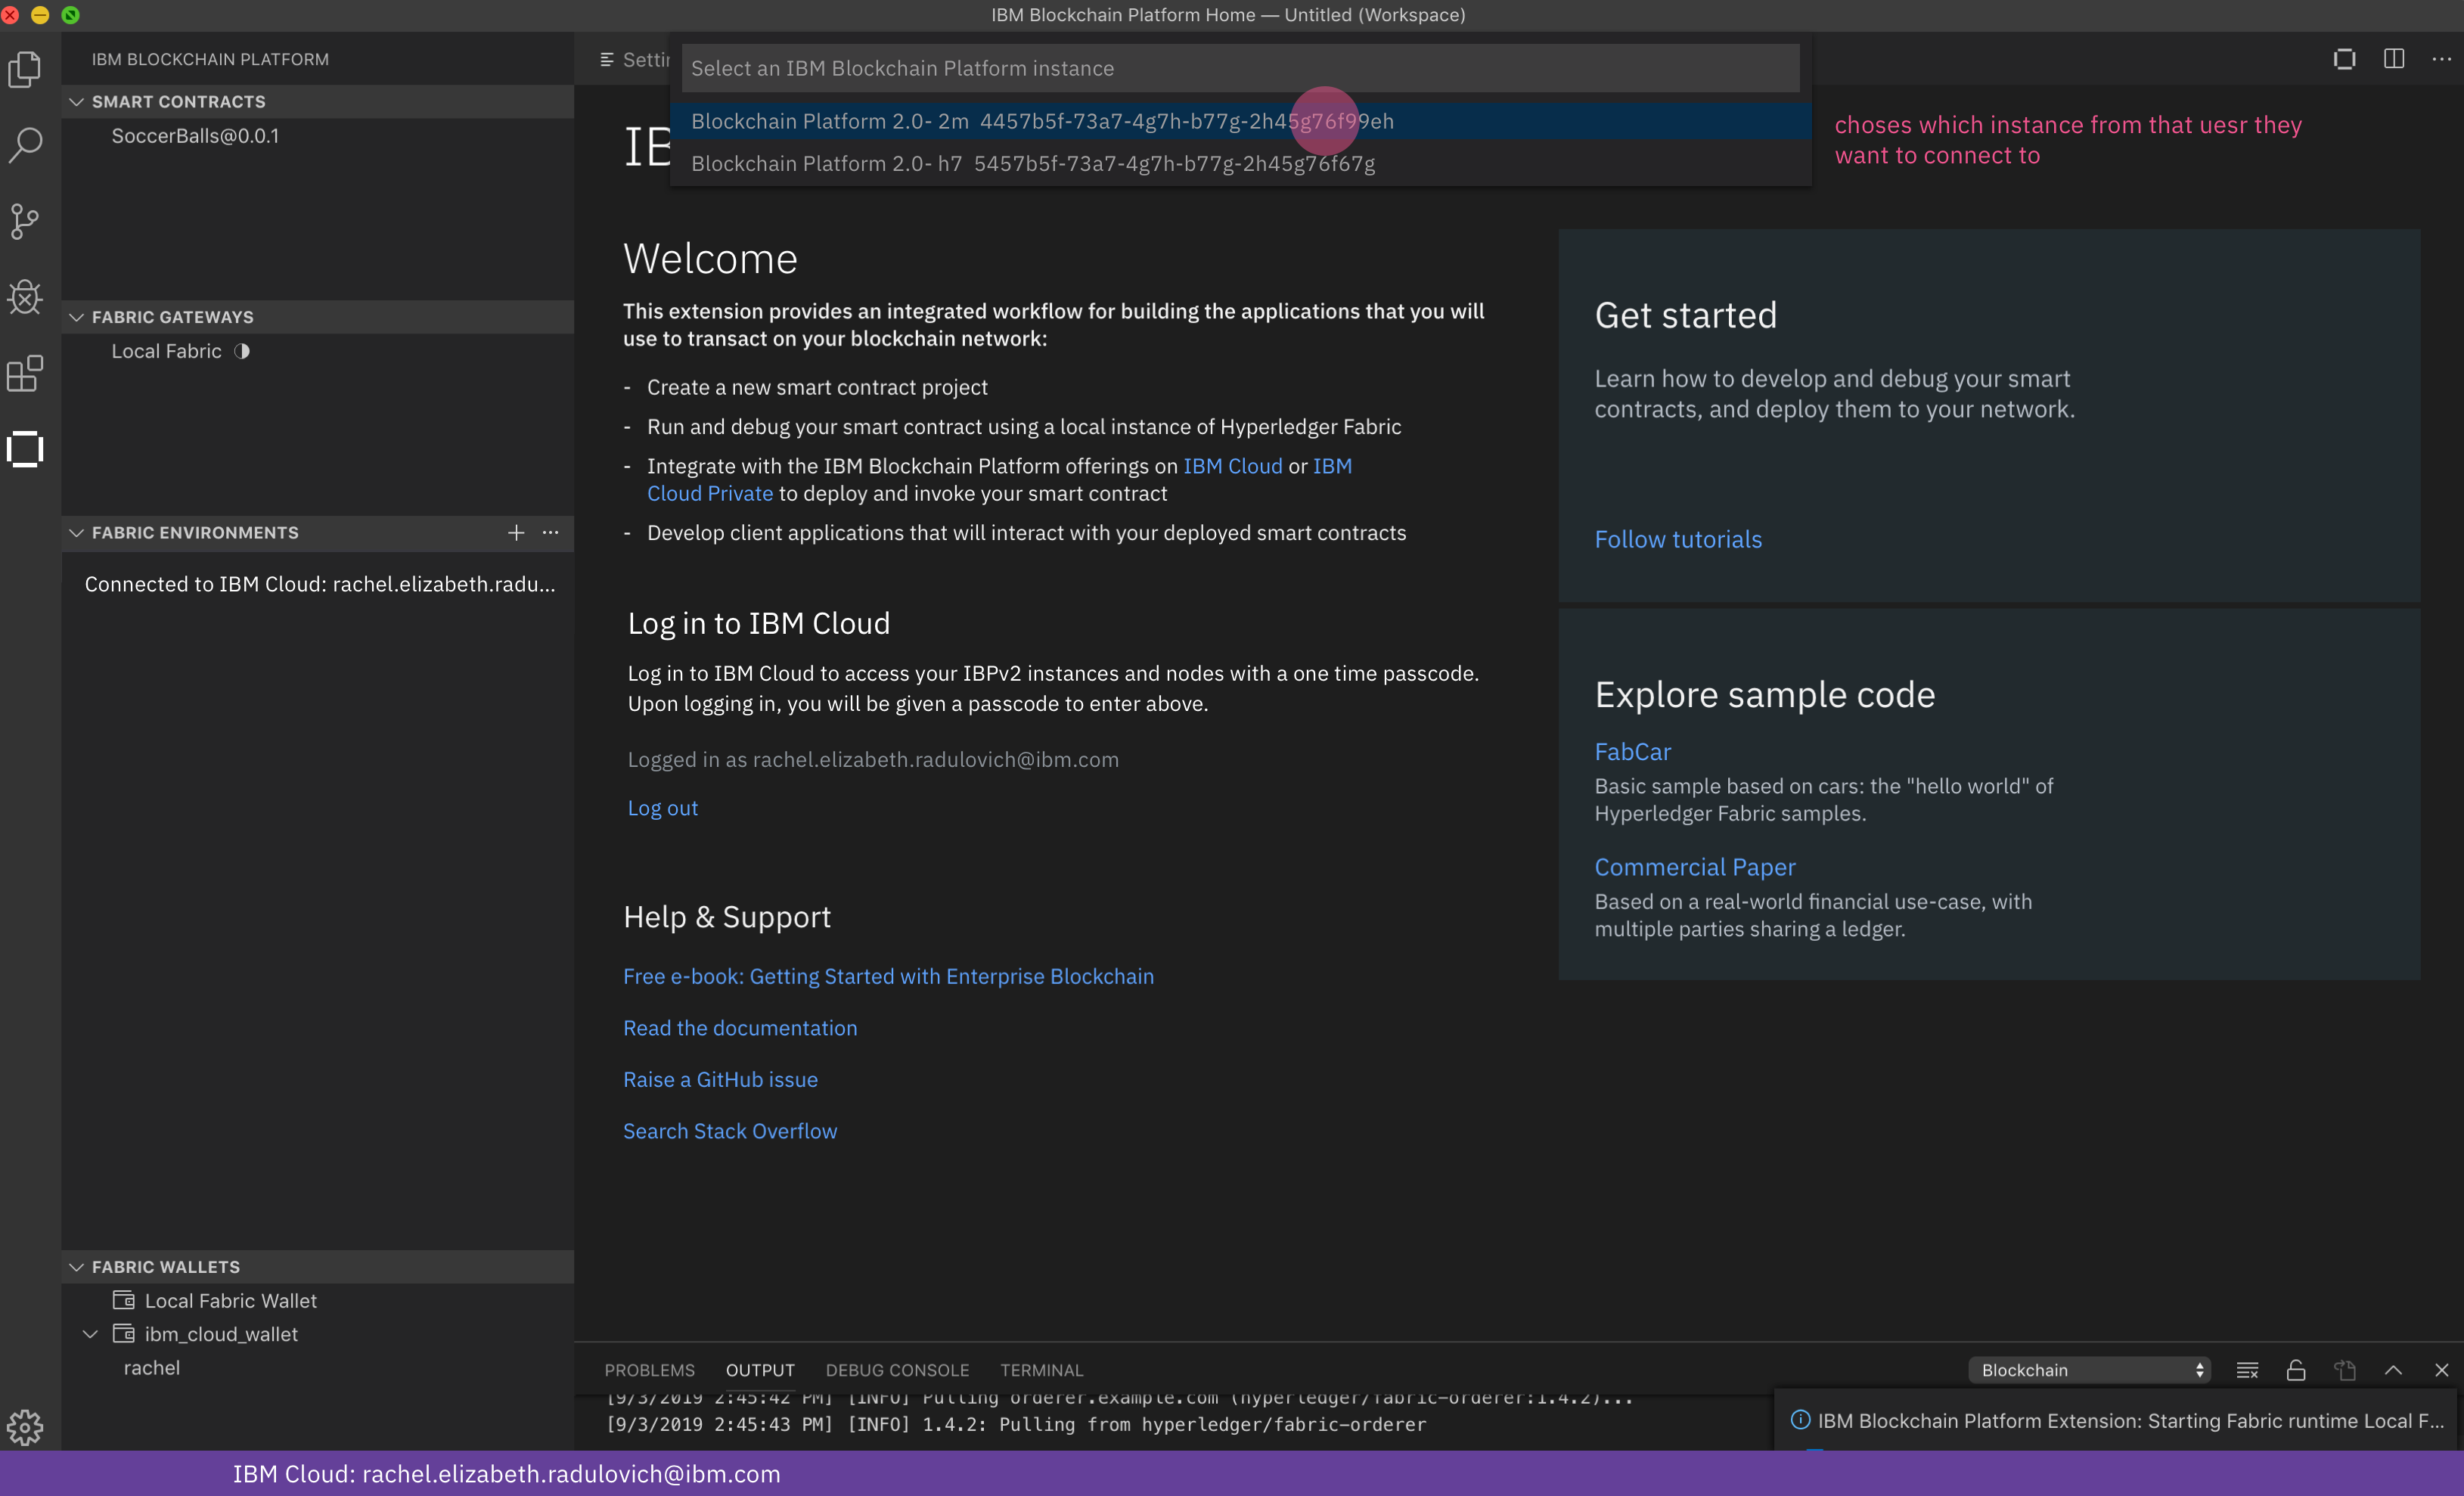Open the Extensions view icon
2464x1496 pixels.
pyautogui.click(x=25, y=374)
